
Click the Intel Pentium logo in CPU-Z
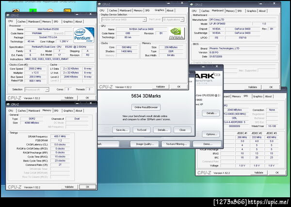point(84,35)
